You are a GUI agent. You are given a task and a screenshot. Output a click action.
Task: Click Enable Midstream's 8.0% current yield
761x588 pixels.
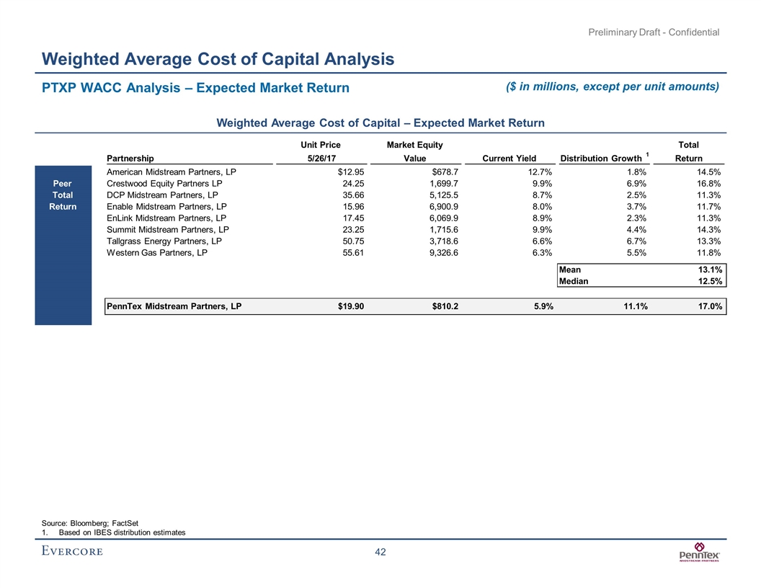coord(542,206)
